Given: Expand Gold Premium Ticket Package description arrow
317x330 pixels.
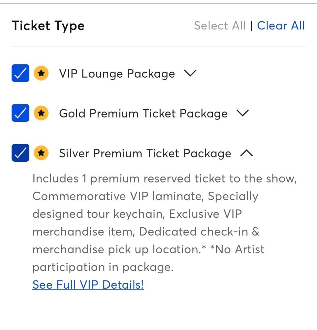Looking at the screenshot, I should [242, 113].
